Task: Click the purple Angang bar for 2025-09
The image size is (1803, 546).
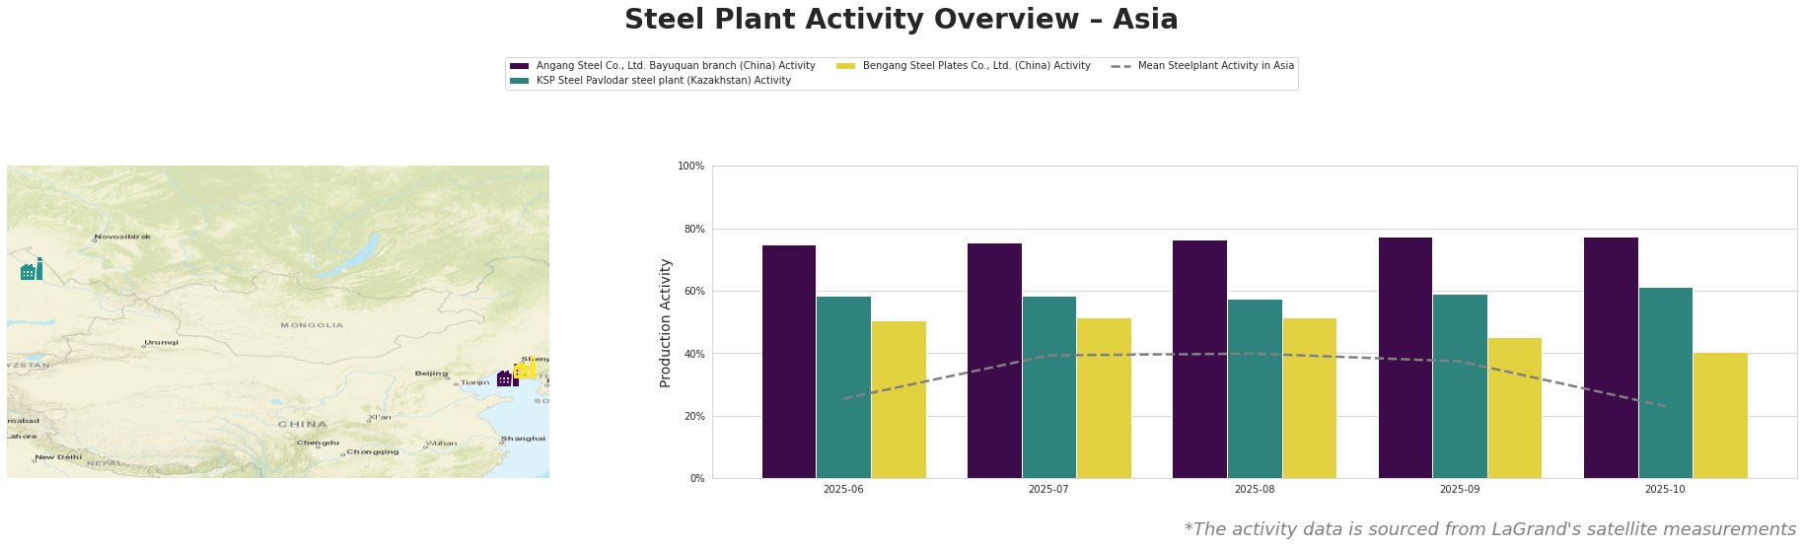Action: pyautogui.click(x=1405, y=358)
